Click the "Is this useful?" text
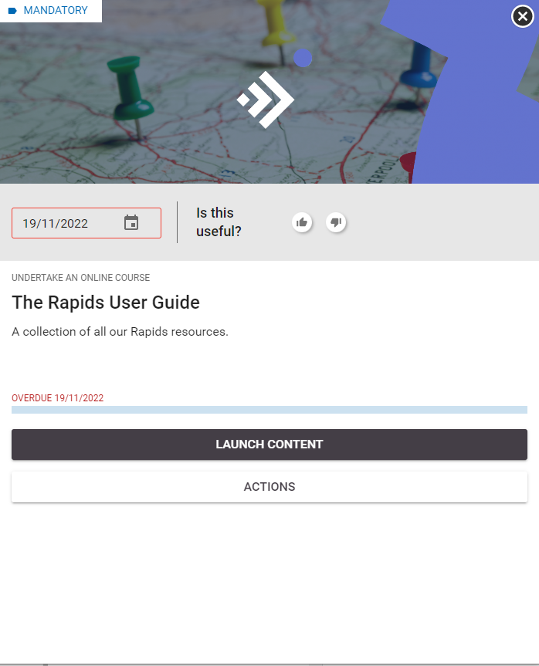 point(219,222)
